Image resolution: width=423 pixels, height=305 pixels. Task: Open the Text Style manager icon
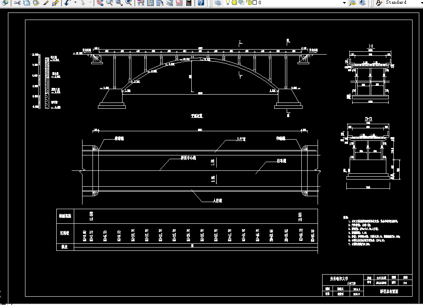point(379,2)
